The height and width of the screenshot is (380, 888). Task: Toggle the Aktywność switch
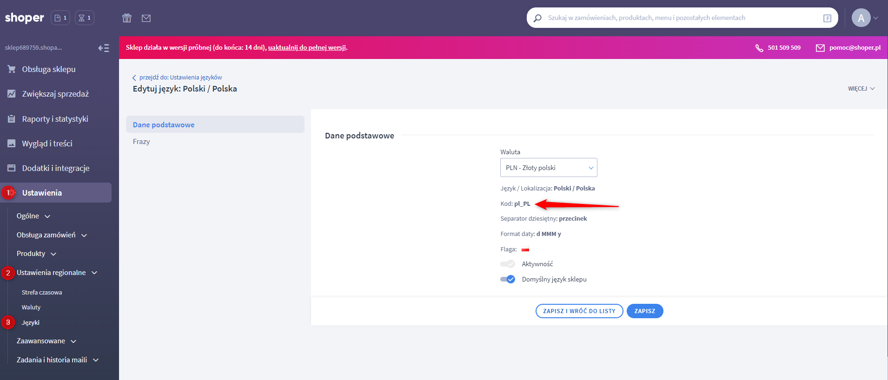tap(508, 264)
